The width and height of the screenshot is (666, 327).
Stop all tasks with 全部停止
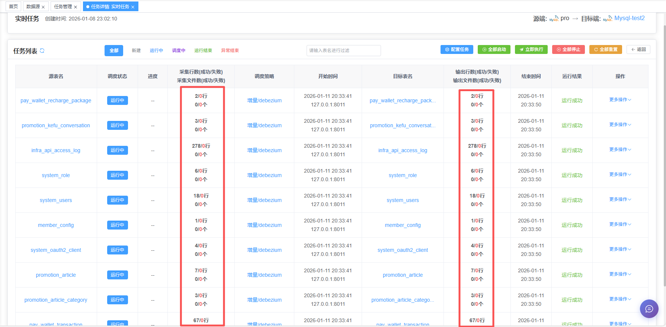[x=568, y=49]
